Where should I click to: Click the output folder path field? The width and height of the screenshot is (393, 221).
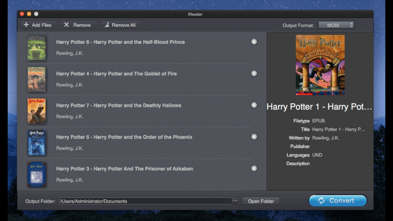(145, 201)
